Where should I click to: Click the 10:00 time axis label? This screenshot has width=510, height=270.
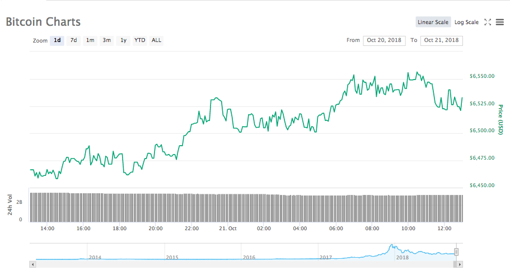point(408,229)
